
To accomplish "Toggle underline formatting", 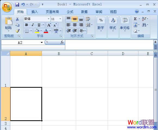I will tap(39, 25).
